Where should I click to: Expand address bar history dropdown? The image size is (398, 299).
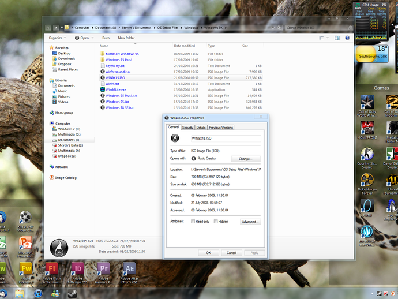tap(273, 28)
